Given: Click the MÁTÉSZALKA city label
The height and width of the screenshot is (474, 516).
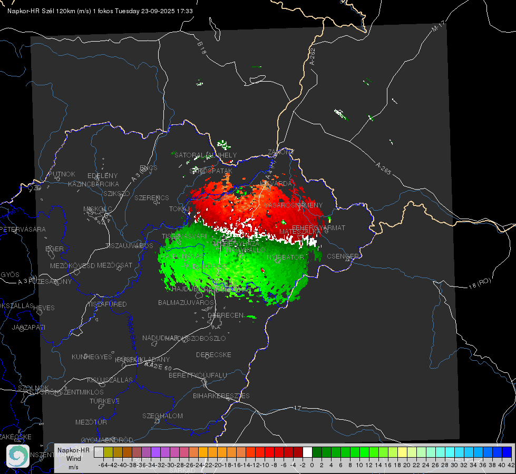Looking at the screenshot, I should coord(300,232).
